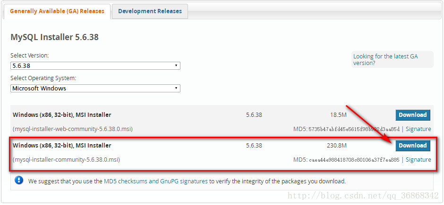
Task: Open the 'MD5 checksums and GnuPG signatures' link
Action: 156,181
